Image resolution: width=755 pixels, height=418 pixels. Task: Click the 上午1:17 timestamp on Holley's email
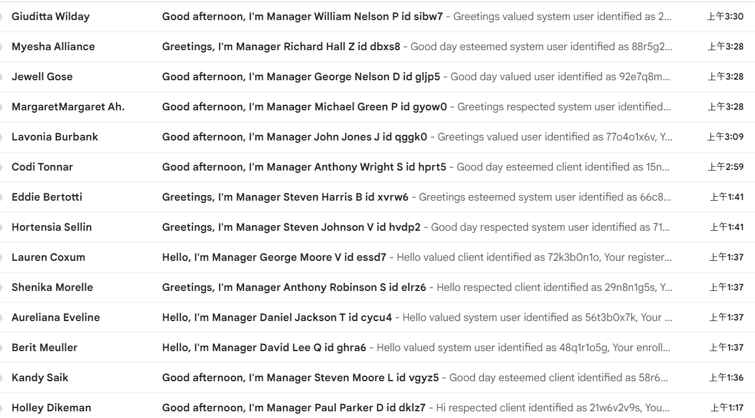(x=727, y=408)
